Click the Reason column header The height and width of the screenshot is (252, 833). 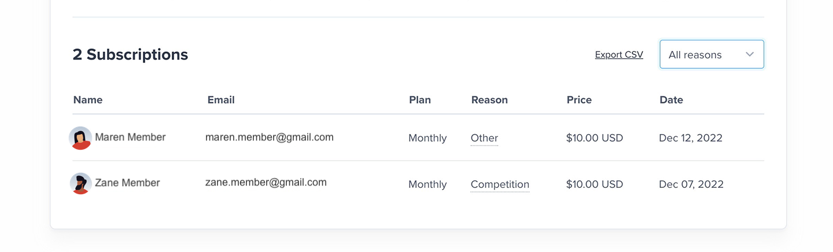tap(489, 100)
